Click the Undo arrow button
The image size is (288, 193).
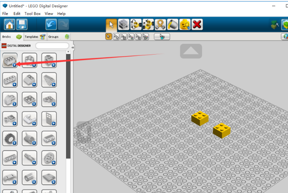[51, 25]
